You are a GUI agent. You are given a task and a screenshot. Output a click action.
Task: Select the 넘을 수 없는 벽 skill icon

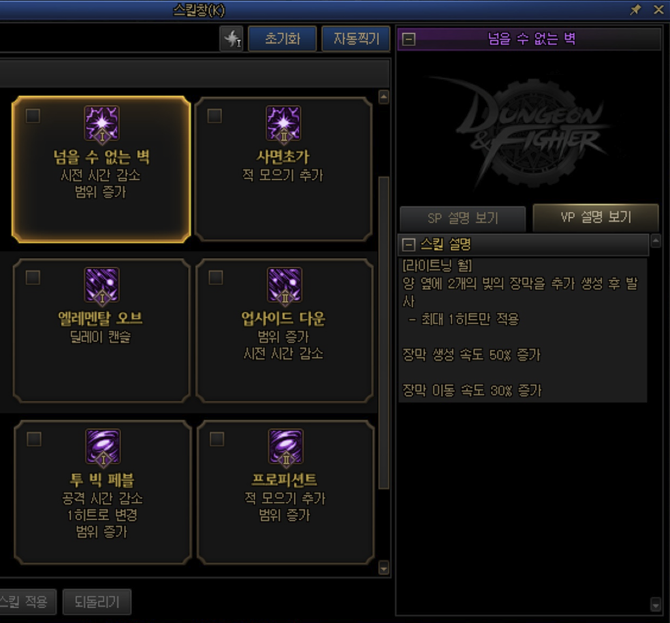(x=102, y=123)
